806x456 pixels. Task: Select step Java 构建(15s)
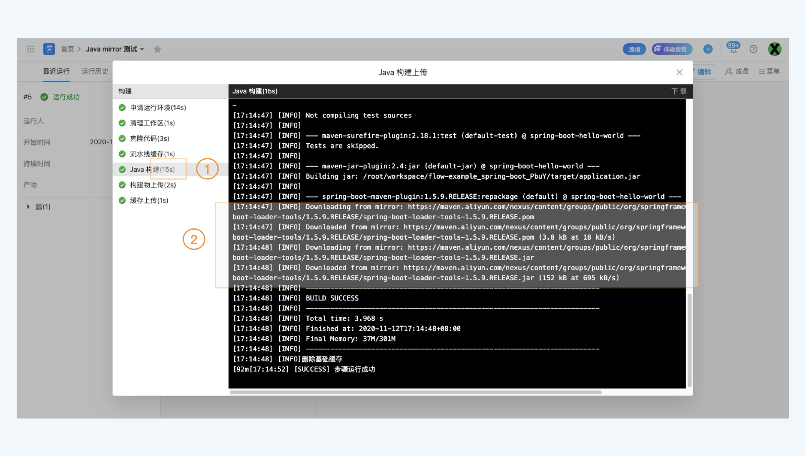point(171,169)
